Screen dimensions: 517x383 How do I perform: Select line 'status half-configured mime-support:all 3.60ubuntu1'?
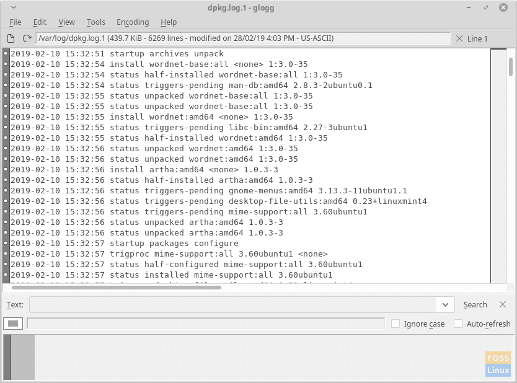click(187, 265)
